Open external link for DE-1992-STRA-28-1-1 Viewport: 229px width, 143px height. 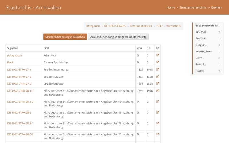(x=157, y=91)
